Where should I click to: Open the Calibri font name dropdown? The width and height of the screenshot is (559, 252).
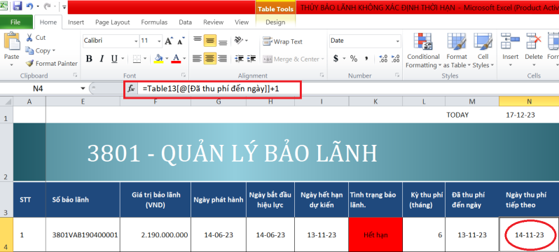coord(136,41)
